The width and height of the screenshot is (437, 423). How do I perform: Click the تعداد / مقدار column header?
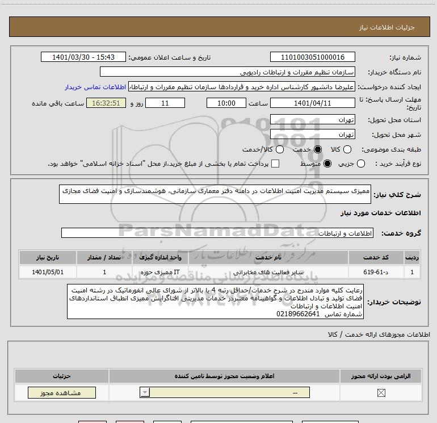[104, 257]
